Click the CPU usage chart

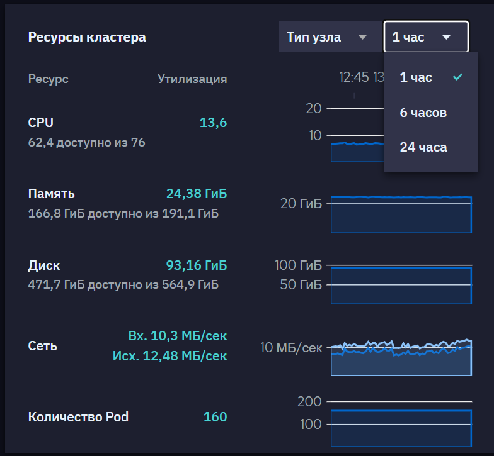[x=358, y=152]
